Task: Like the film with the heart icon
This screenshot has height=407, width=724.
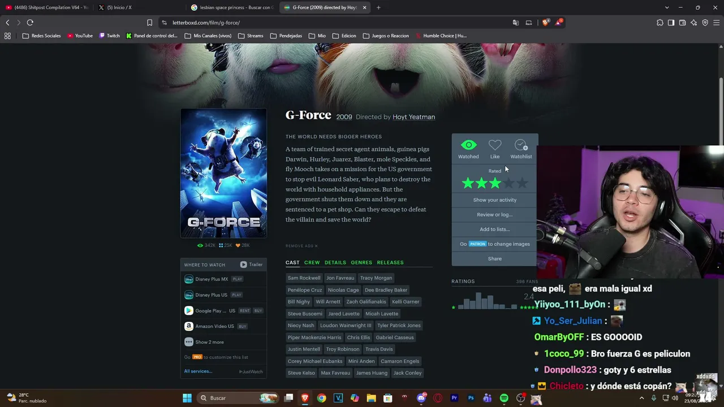Action: click(x=495, y=145)
